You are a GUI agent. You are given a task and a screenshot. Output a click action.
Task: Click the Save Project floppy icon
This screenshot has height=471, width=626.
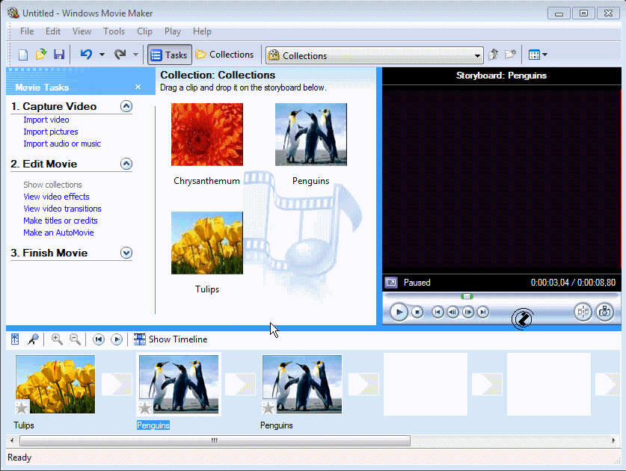59,55
